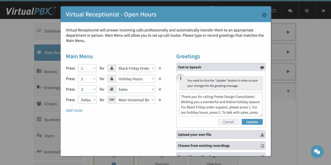Open Voicemail in the sidebar
The width and height of the screenshot is (331, 165).
[48, 152]
